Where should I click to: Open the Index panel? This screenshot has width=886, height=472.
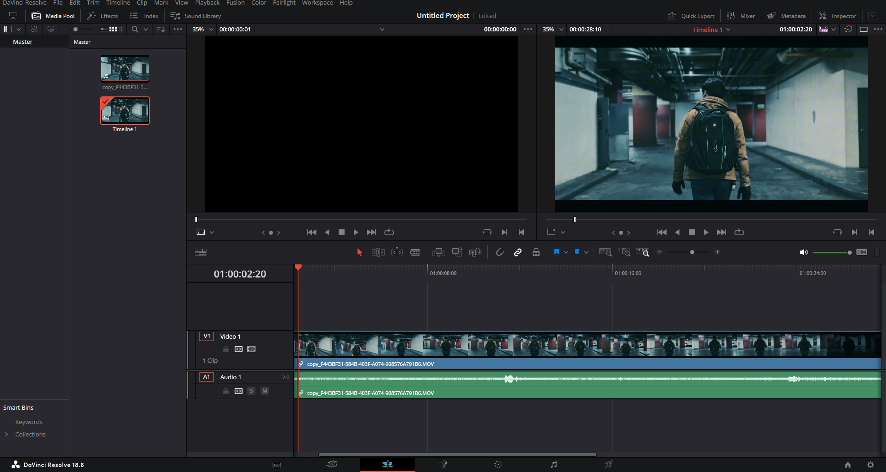tap(144, 16)
